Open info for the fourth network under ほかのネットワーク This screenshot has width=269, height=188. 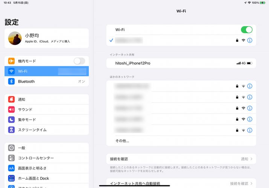(x=249, y=119)
